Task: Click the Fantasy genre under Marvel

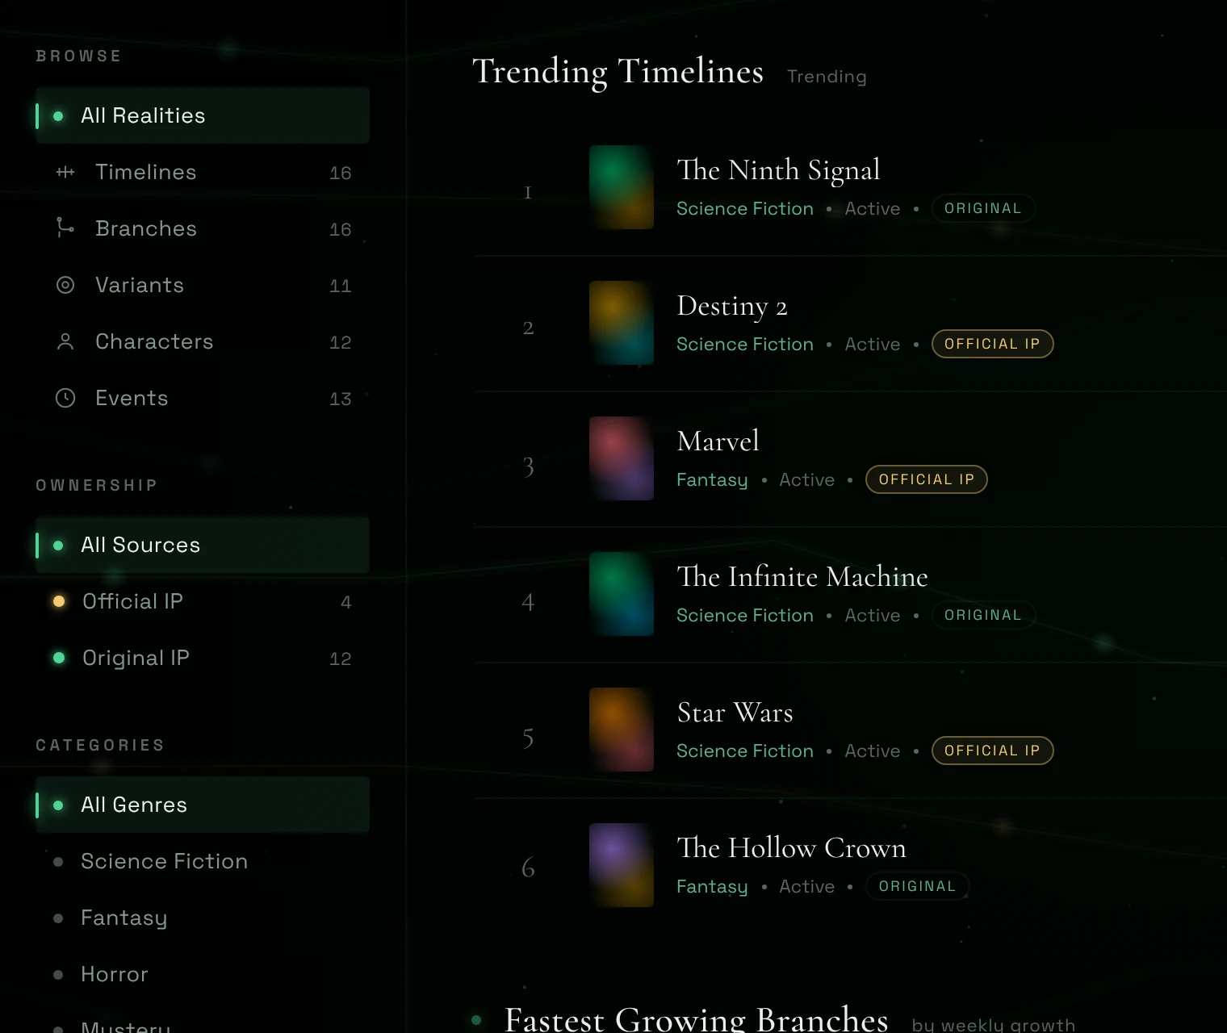Action: (712, 480)
